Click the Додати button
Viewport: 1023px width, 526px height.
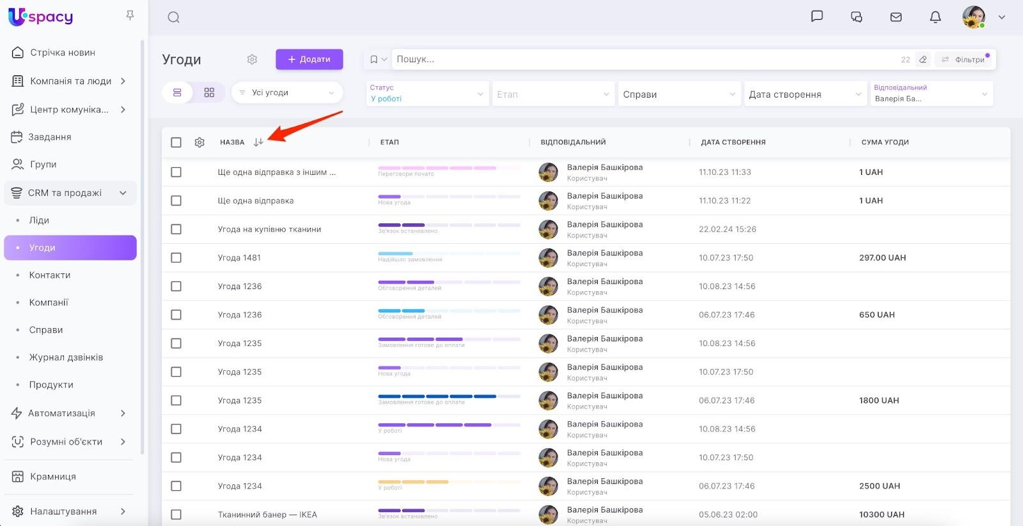point(309,59)
